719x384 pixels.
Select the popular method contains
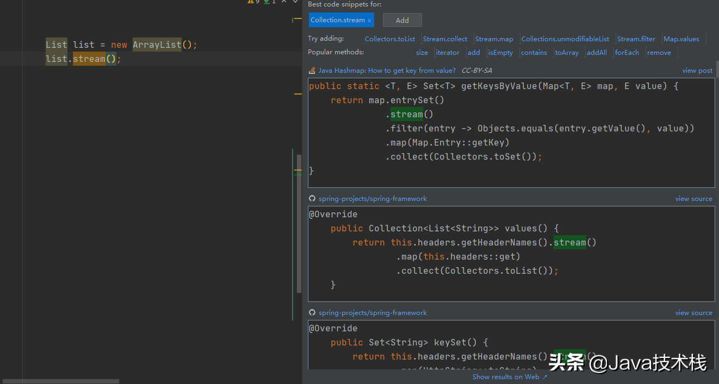coord(534,53)
